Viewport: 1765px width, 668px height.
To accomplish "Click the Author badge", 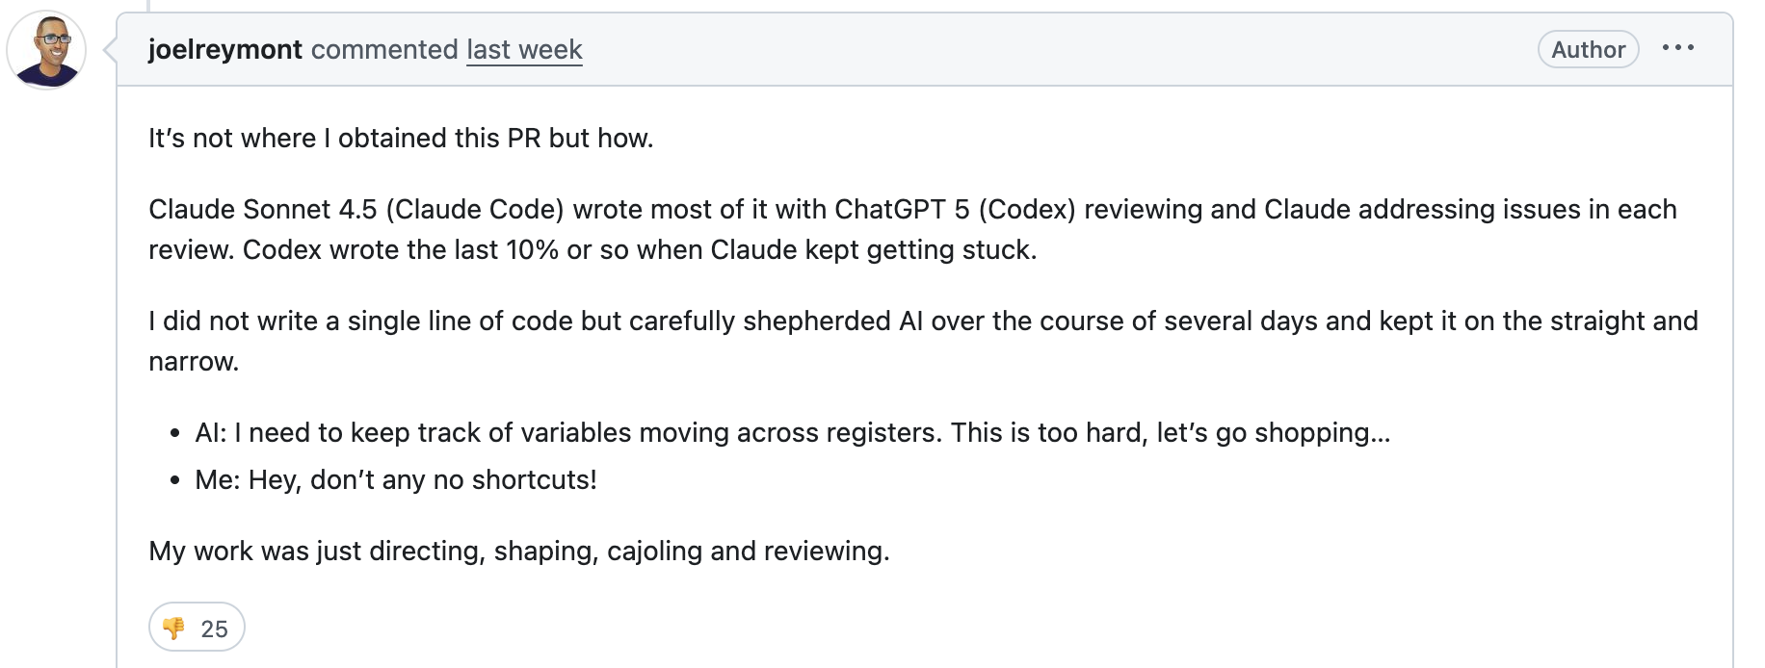I will point(1588,50).
